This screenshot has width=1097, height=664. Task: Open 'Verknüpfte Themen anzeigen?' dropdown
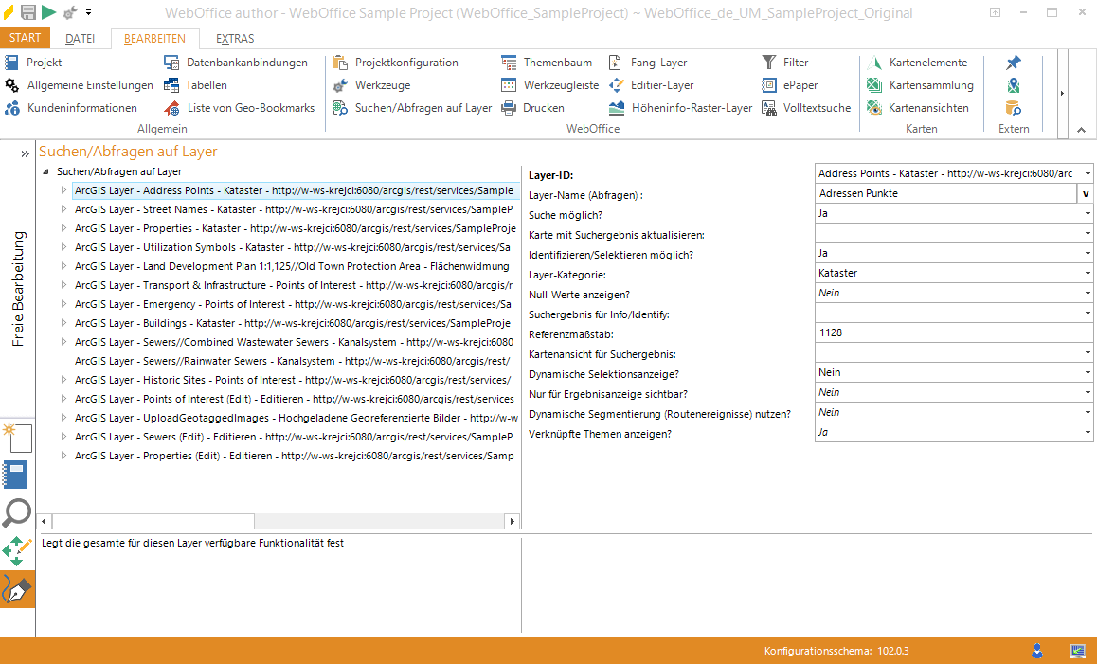1088,433
